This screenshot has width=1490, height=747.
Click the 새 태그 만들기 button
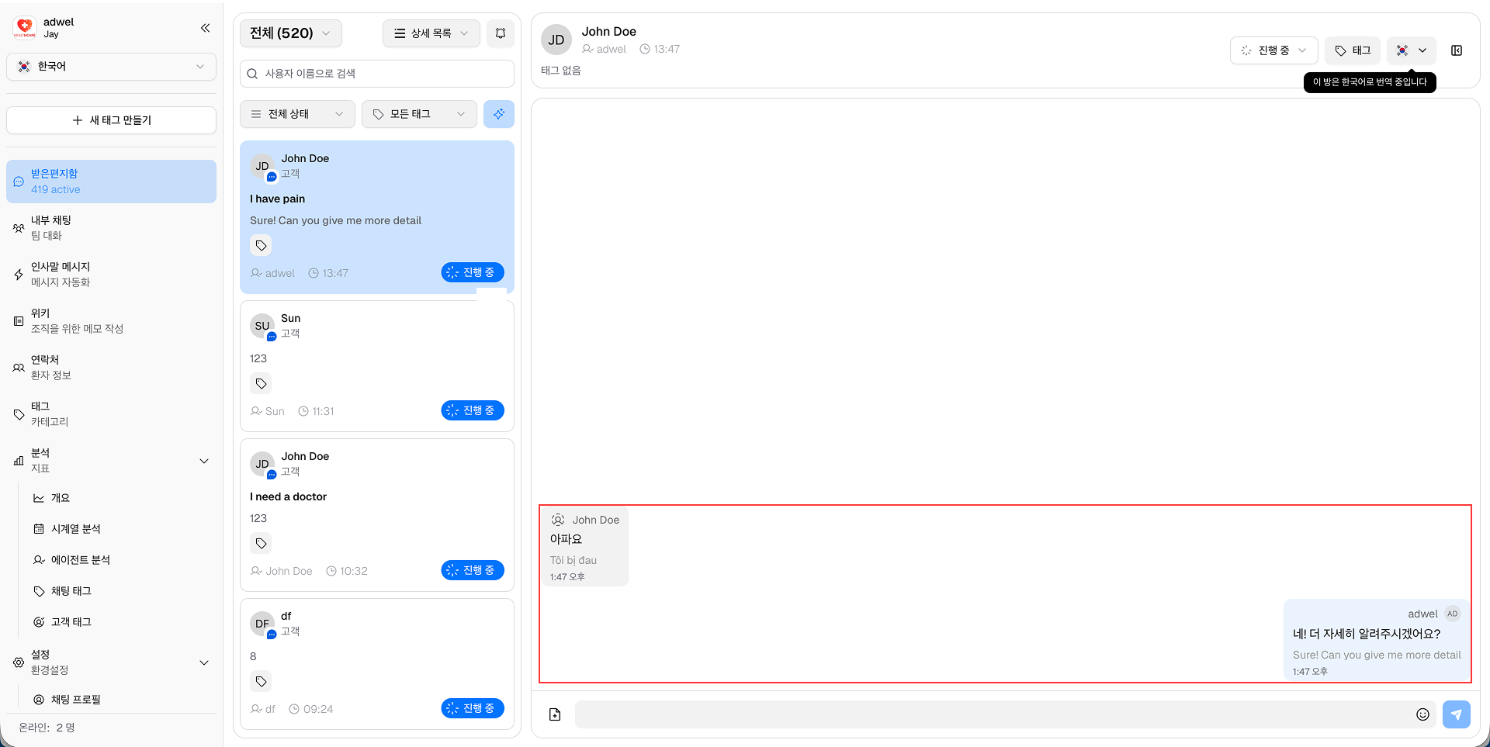coord(110,120)
